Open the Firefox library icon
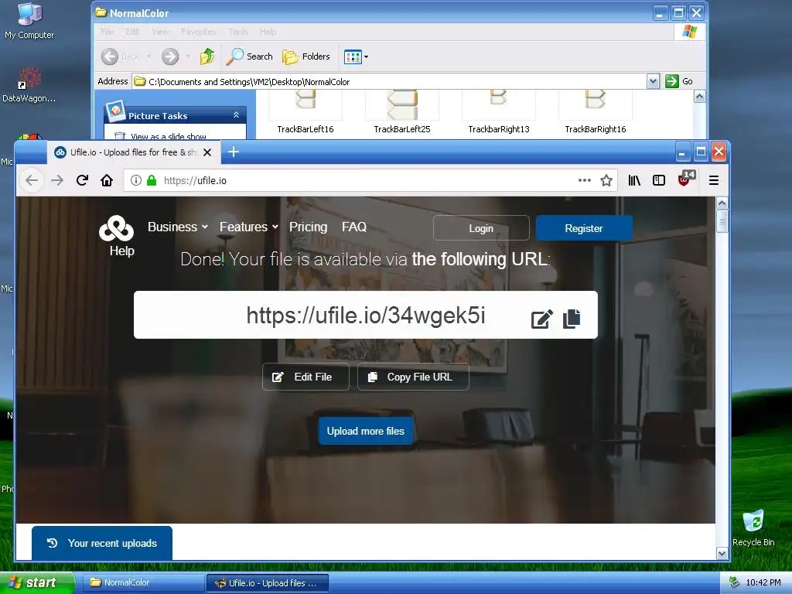The width and height of the screenshot is (792, 594). click(x=634, y=180)
